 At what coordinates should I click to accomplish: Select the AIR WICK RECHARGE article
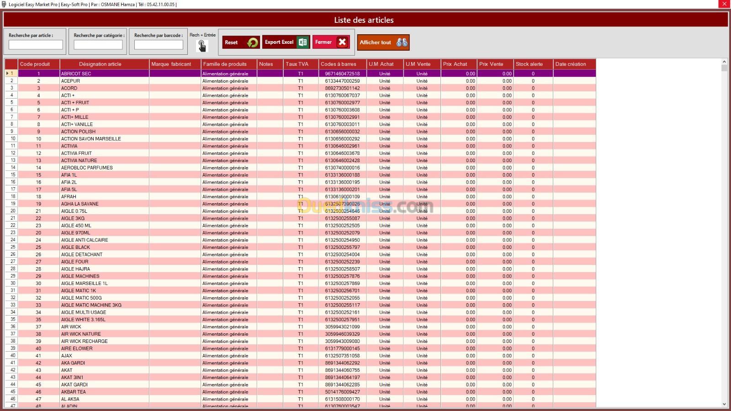pyautogui.click(x=85, y=341)
